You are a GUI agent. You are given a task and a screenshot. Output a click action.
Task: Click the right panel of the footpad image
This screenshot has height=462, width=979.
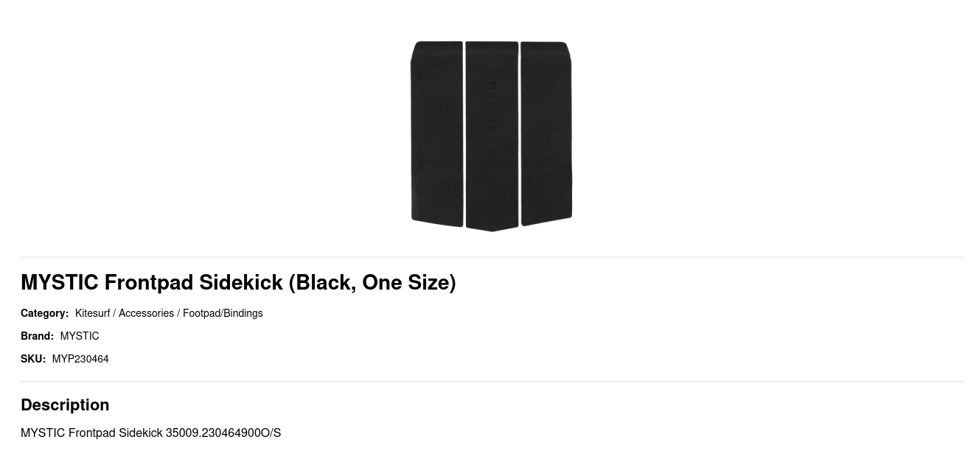(546, 133)
